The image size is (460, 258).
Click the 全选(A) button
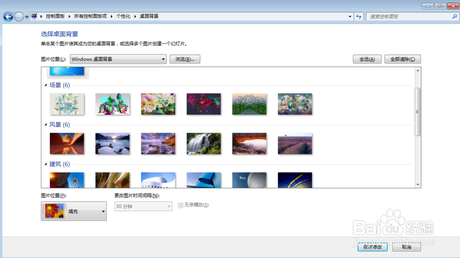[367, 59]
